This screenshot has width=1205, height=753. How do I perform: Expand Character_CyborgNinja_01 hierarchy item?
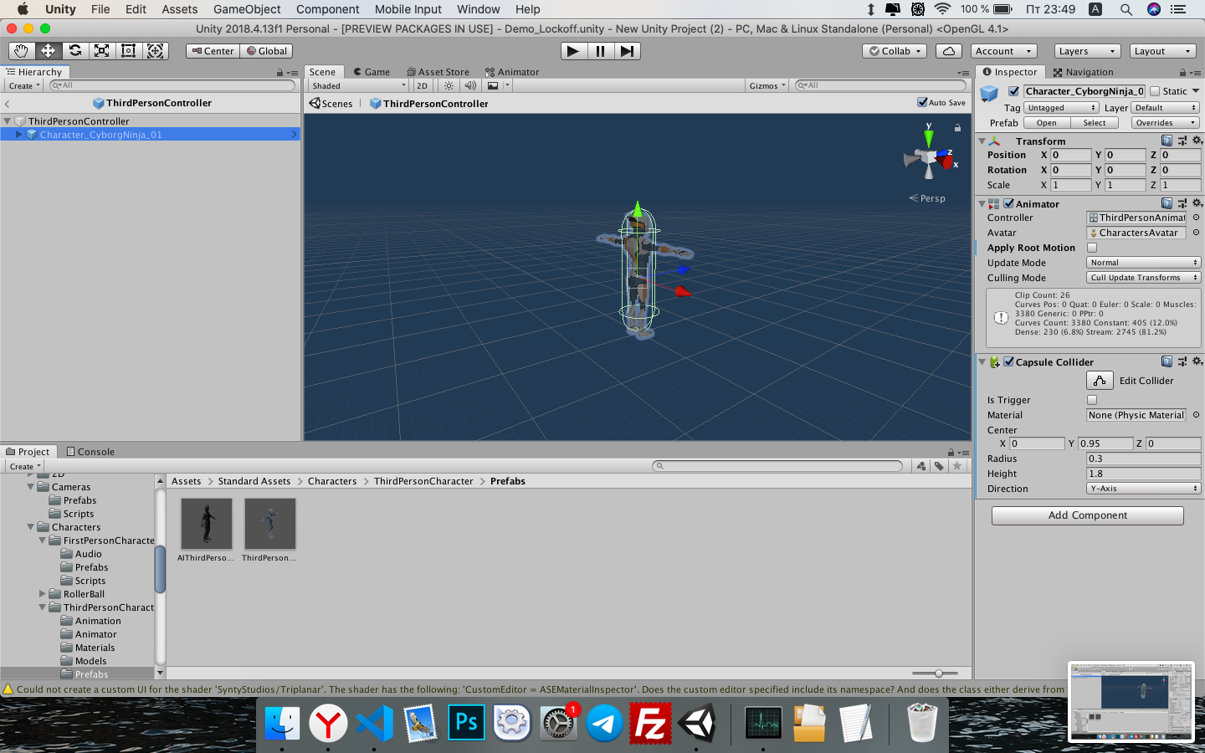click(19, 134)
